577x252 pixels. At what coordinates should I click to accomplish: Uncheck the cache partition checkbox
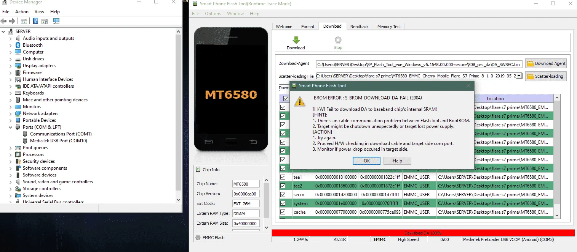click(283, 212)
